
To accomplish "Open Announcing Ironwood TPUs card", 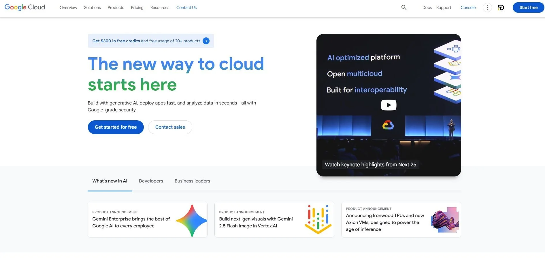I will pyautogui.click(x=401, y=220).
